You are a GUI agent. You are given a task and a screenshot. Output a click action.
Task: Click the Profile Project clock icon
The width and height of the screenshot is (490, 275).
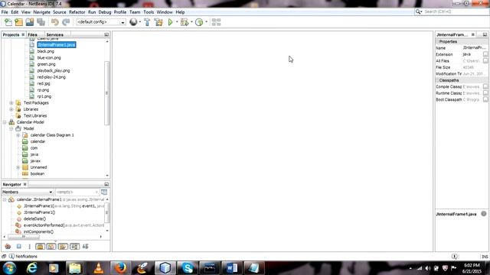(199, 22)
